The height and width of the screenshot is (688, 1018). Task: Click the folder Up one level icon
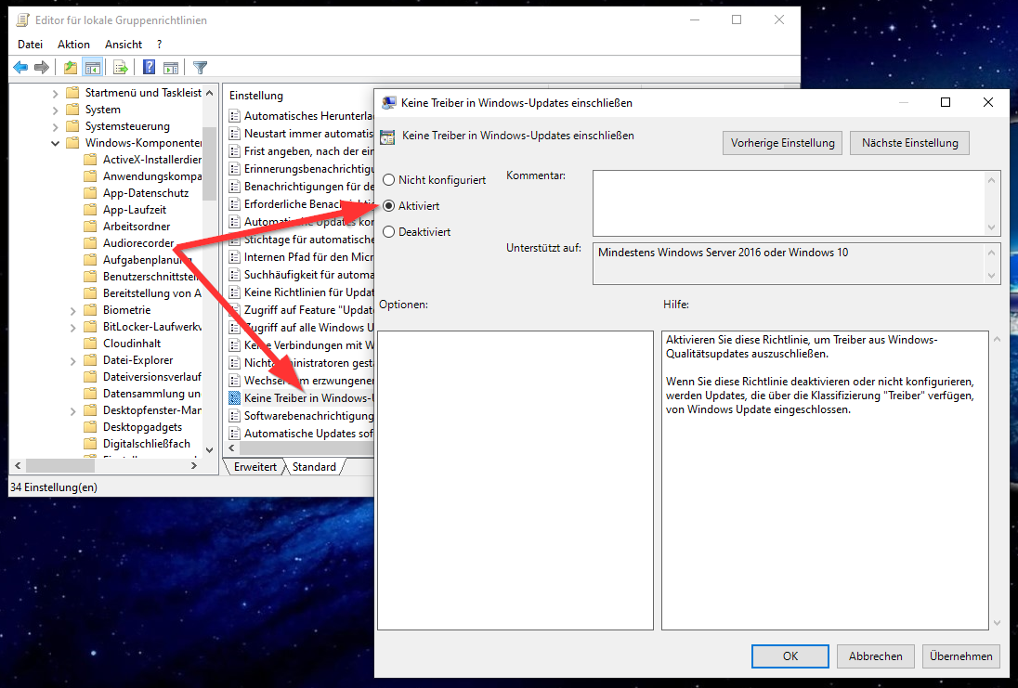70,67
